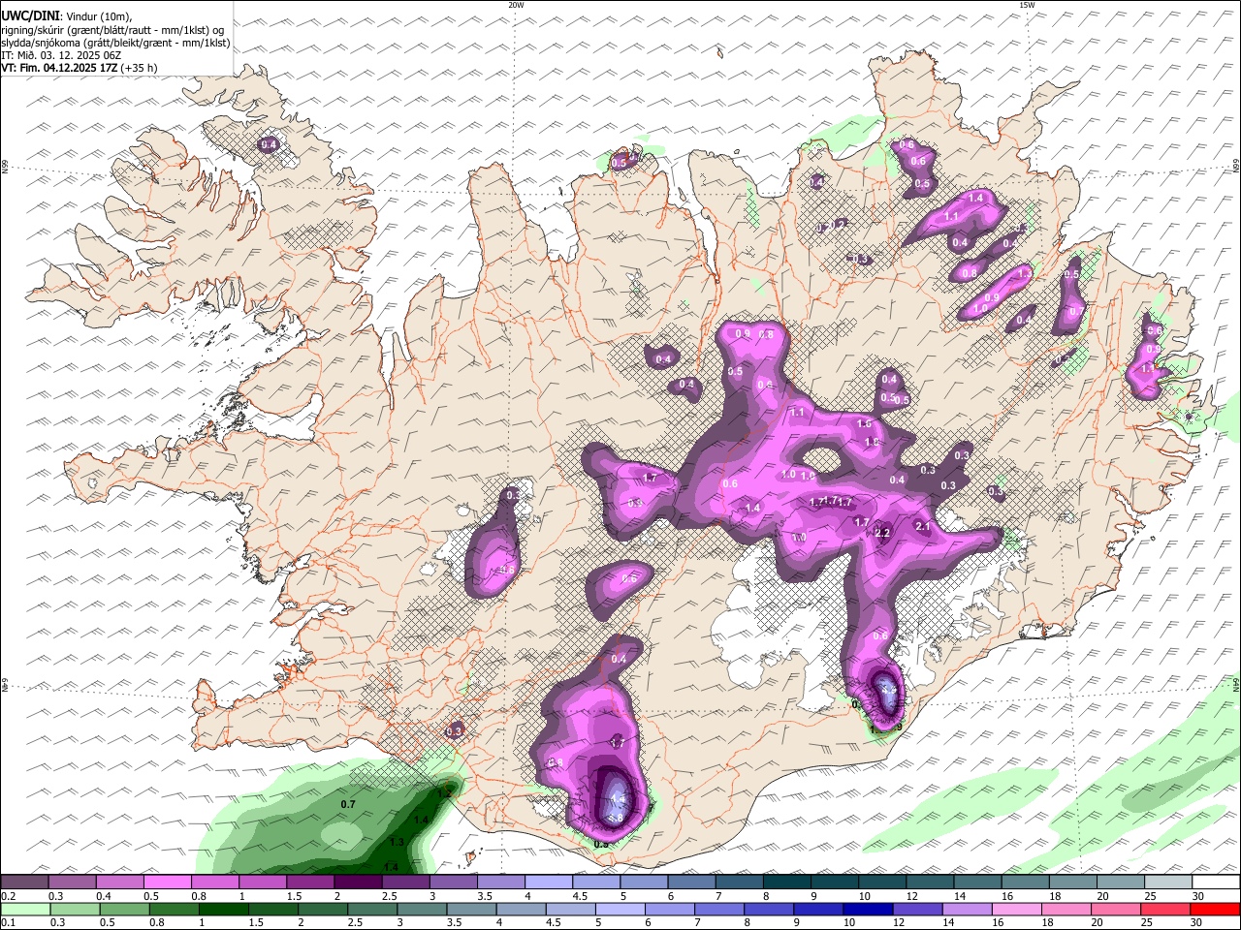Screen dimensions: 1241x930
Task: Click the 1.2 rain value in the green area
Action: coord(445,793)
